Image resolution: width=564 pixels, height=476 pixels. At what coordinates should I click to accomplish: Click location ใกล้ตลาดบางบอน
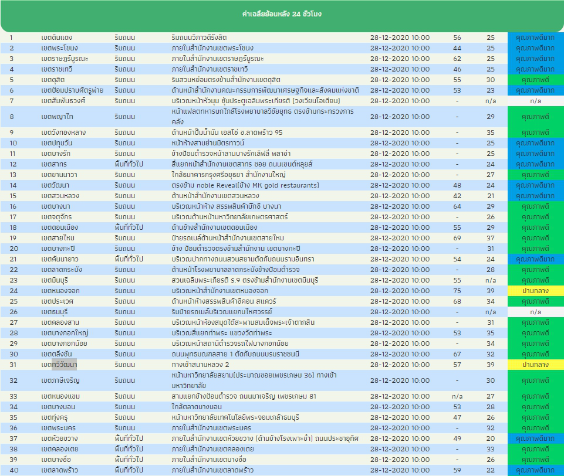click(197, 407)
